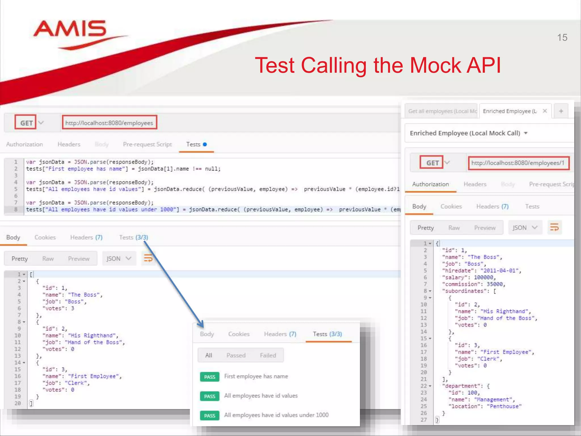Switch to Raw view in left response

48,259
